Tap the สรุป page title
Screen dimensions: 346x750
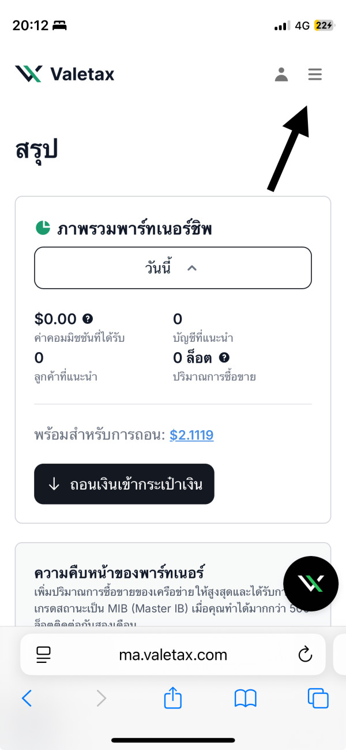36,150
